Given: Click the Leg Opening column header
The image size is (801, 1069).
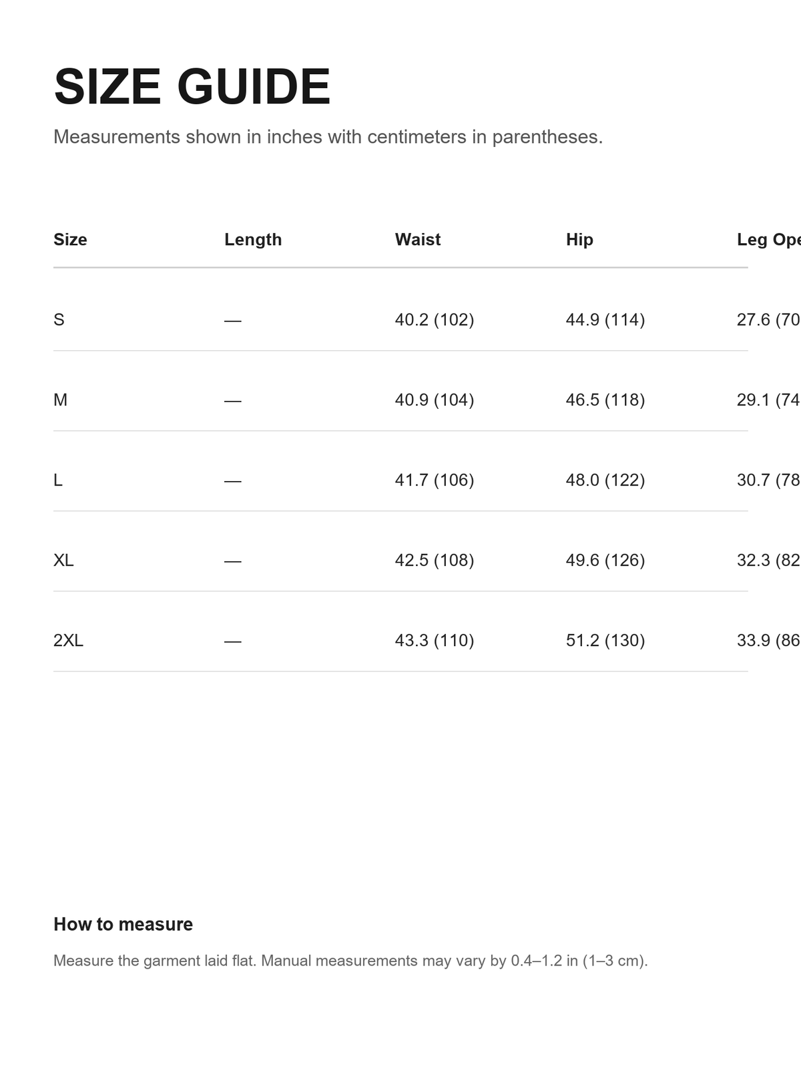Looking at the screenshot, I should 768,239.
